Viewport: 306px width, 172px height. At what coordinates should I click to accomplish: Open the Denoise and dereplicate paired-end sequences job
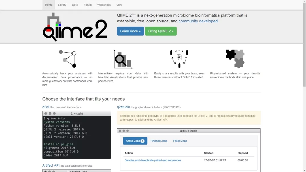point(153,160)
